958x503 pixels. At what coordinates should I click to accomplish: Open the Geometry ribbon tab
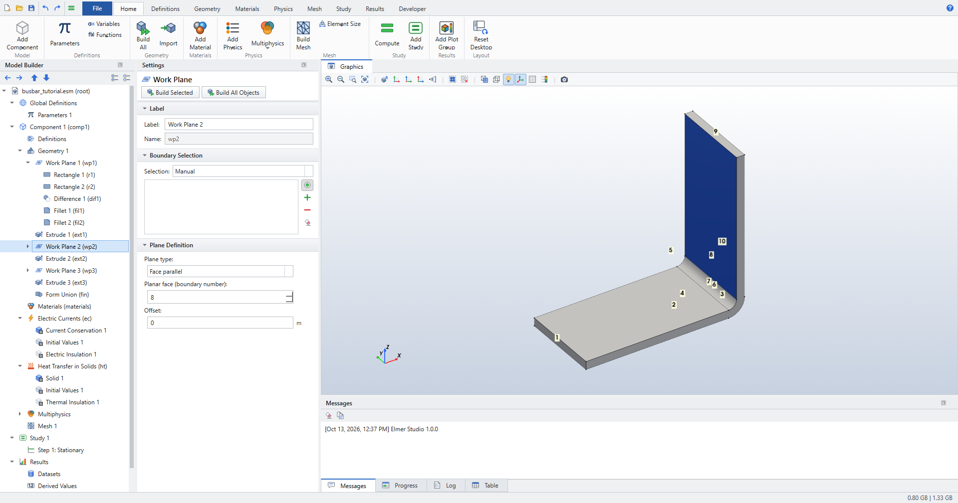point(207,8)
